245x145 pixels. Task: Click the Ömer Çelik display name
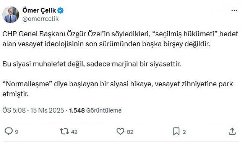[39, 10]
